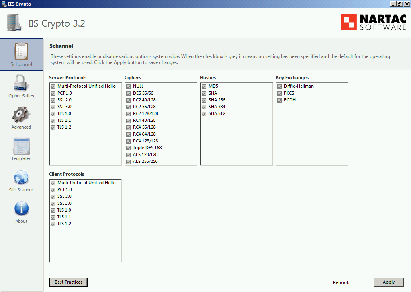
Task: Click the Client Protocols heading
Action: click(67, 174)
